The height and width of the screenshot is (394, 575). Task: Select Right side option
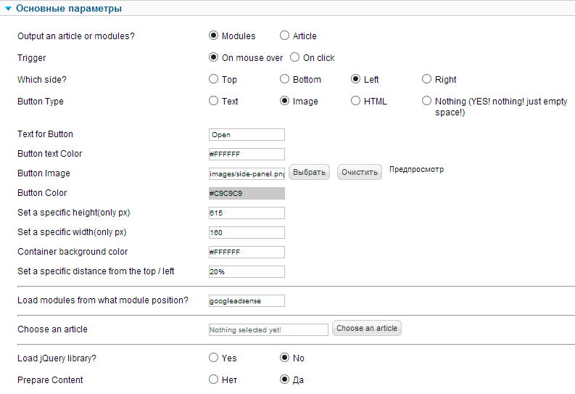coord(426,79)
